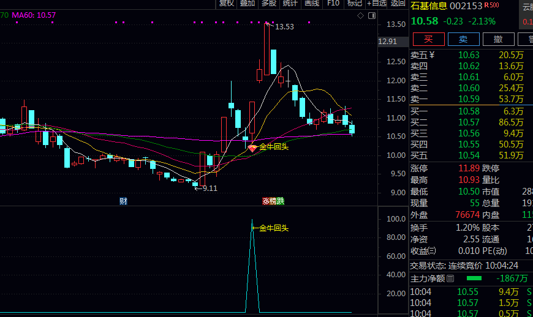Select the 画线 drawing tool
The height and width of the screenshot is (317, 533).
[312, 4]
